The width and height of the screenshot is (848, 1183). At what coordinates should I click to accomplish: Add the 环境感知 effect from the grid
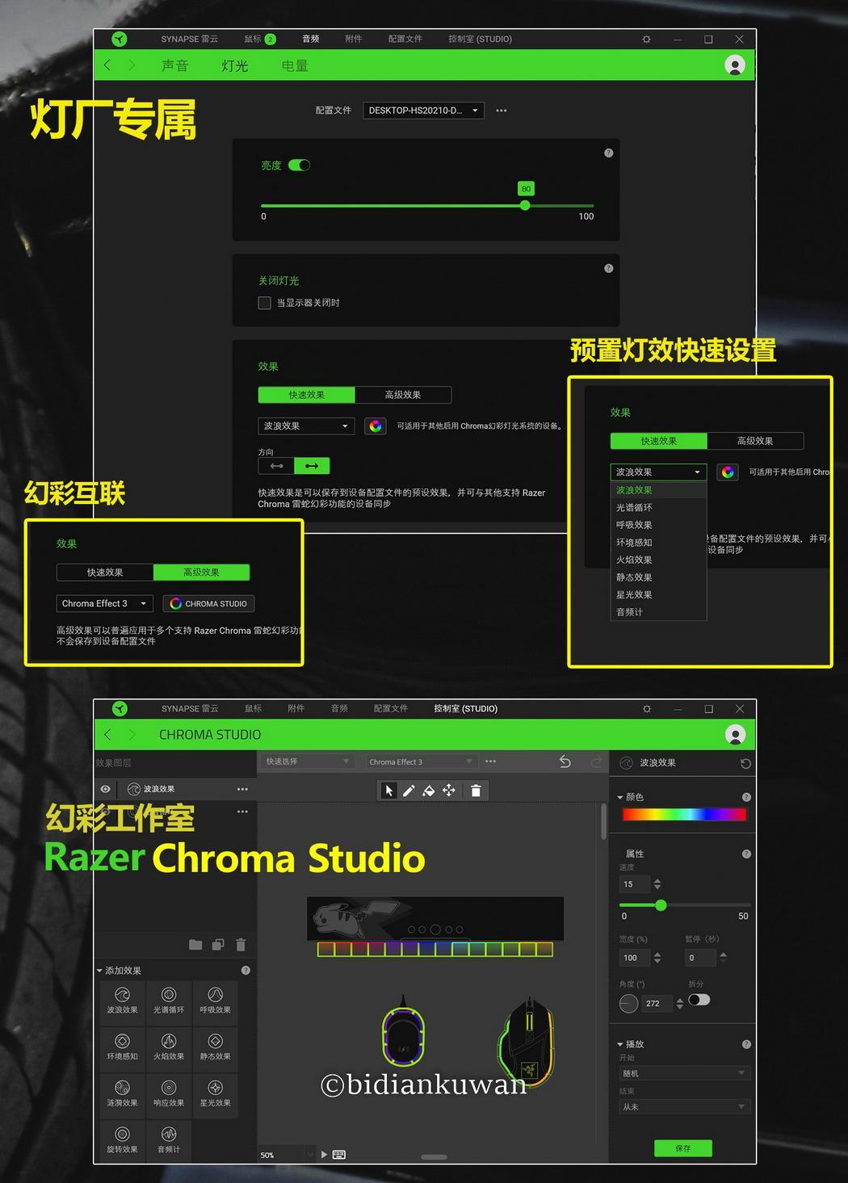[x=123, y=1047]
